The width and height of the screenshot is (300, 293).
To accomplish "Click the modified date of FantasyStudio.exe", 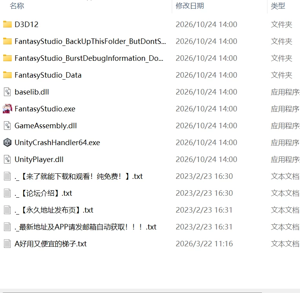I will [206, 109].
